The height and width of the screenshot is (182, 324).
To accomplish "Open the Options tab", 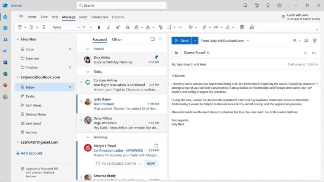I will 118,17.
